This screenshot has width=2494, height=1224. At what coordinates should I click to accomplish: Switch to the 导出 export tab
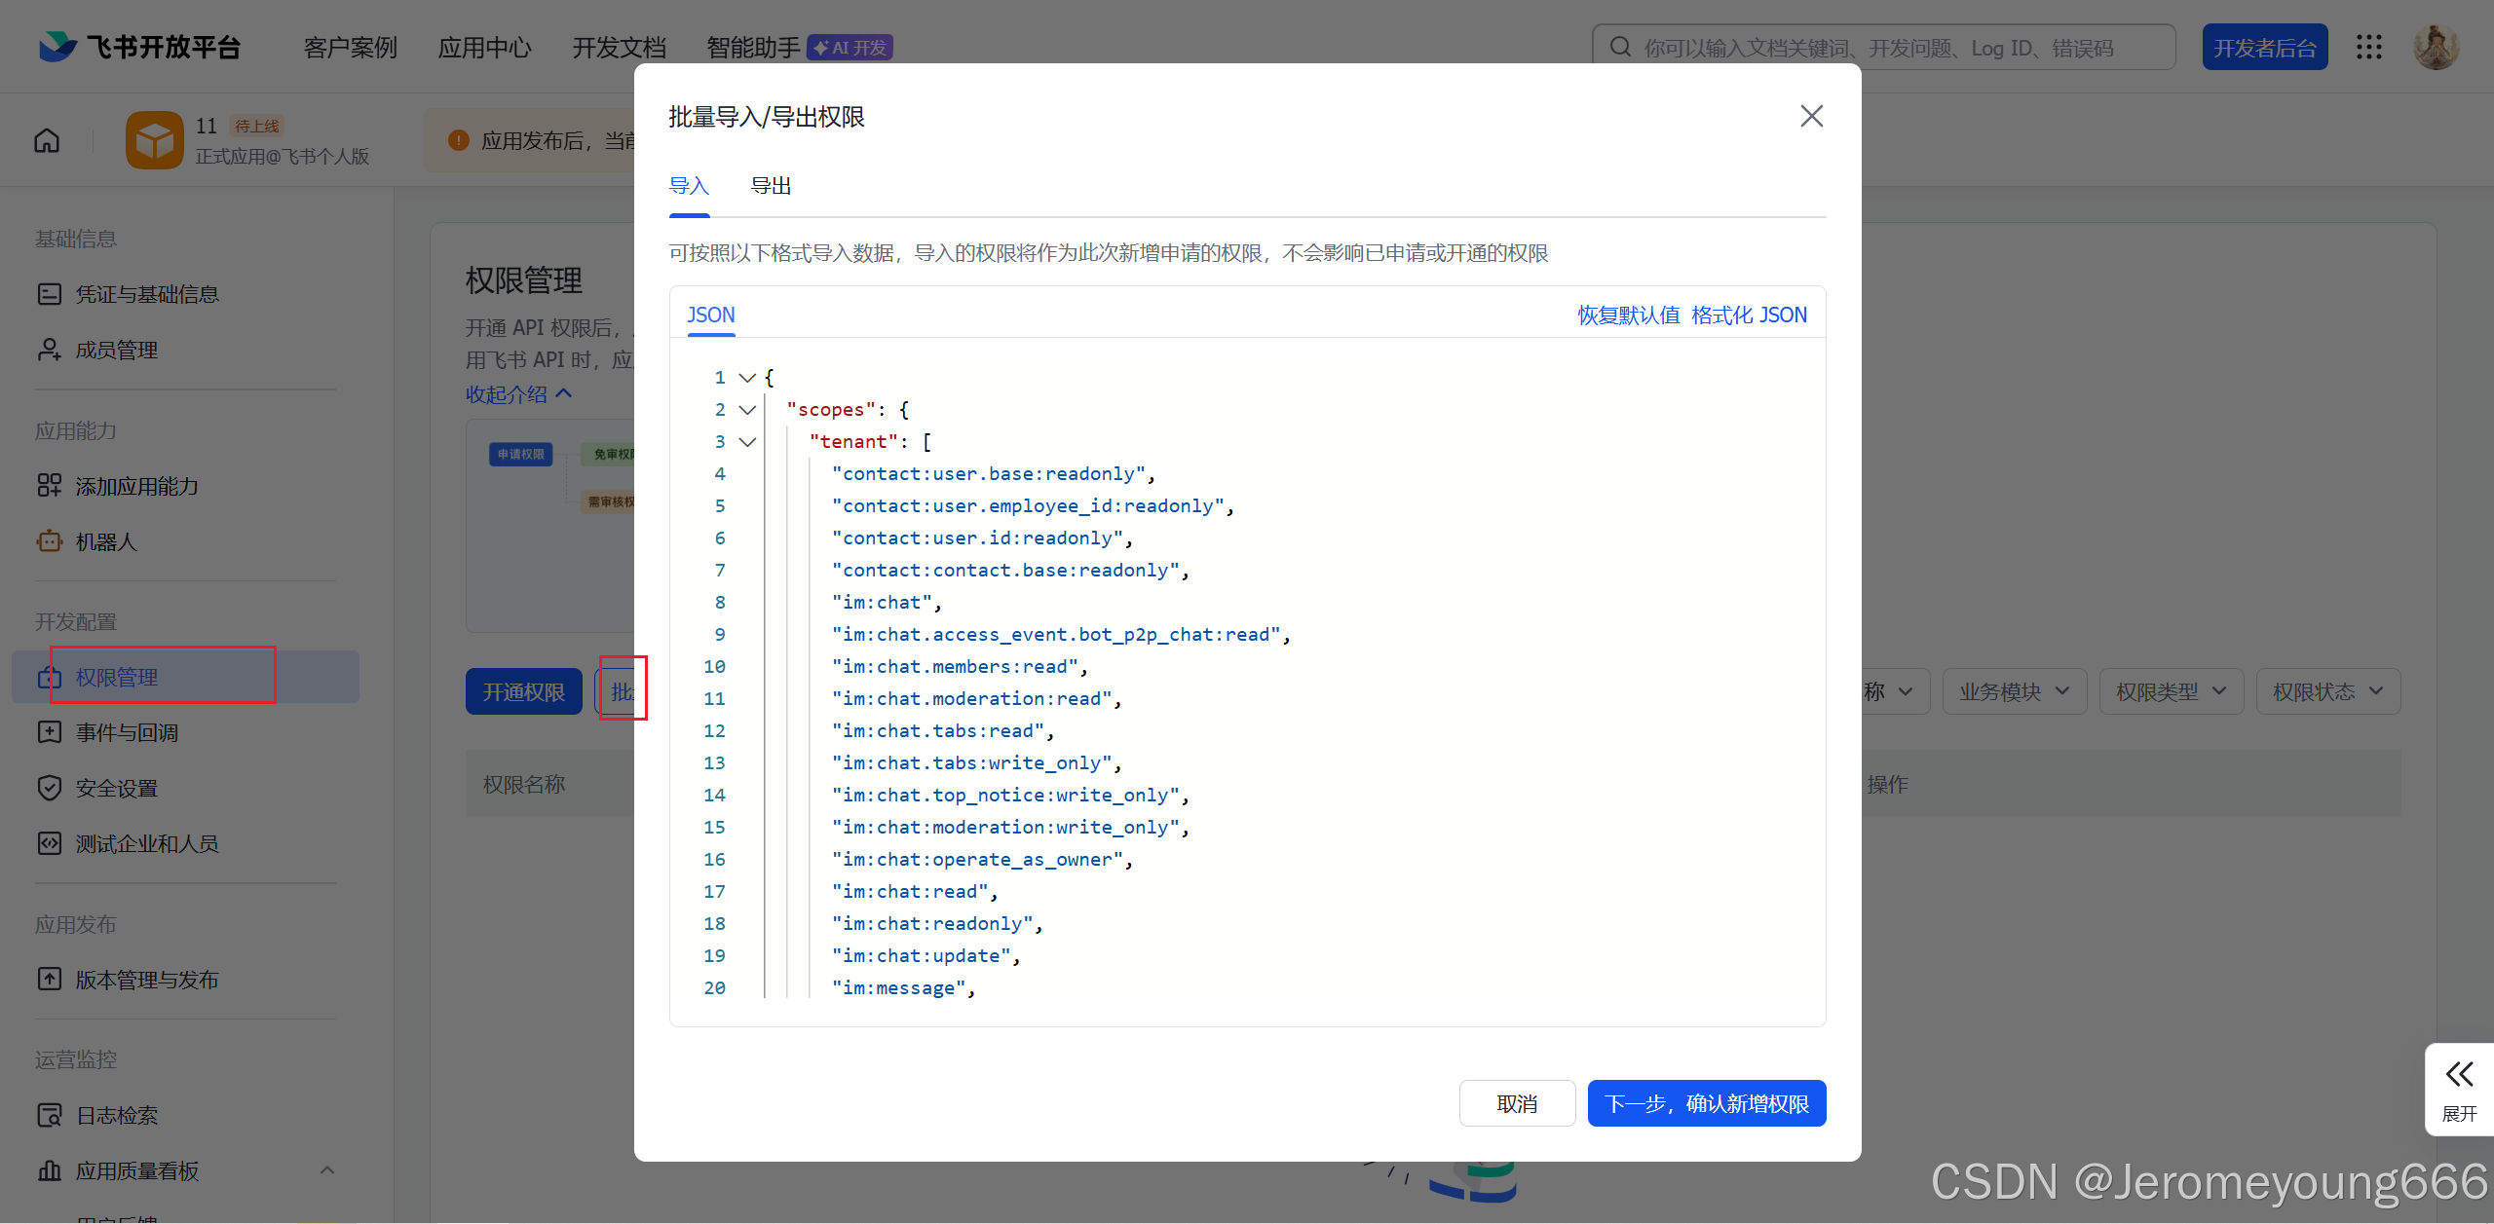[771, 185]
